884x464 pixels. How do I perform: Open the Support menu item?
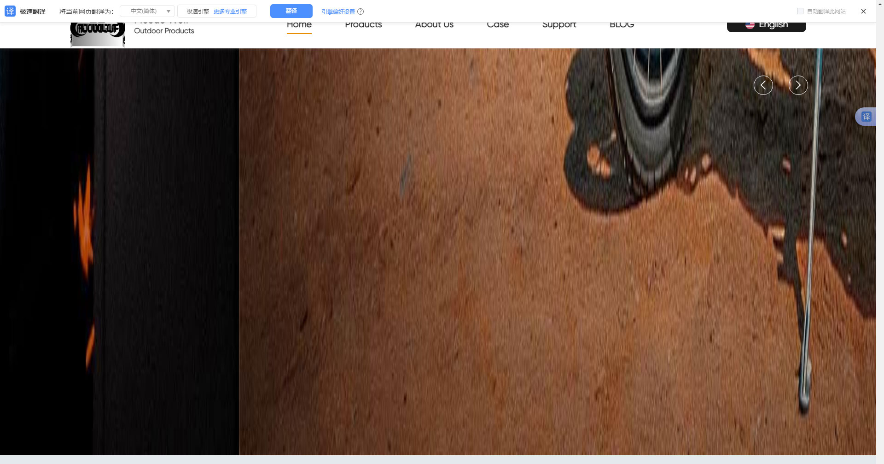(x=559, y=25)
